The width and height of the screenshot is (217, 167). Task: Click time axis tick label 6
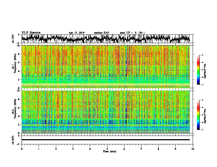point(124,149)
